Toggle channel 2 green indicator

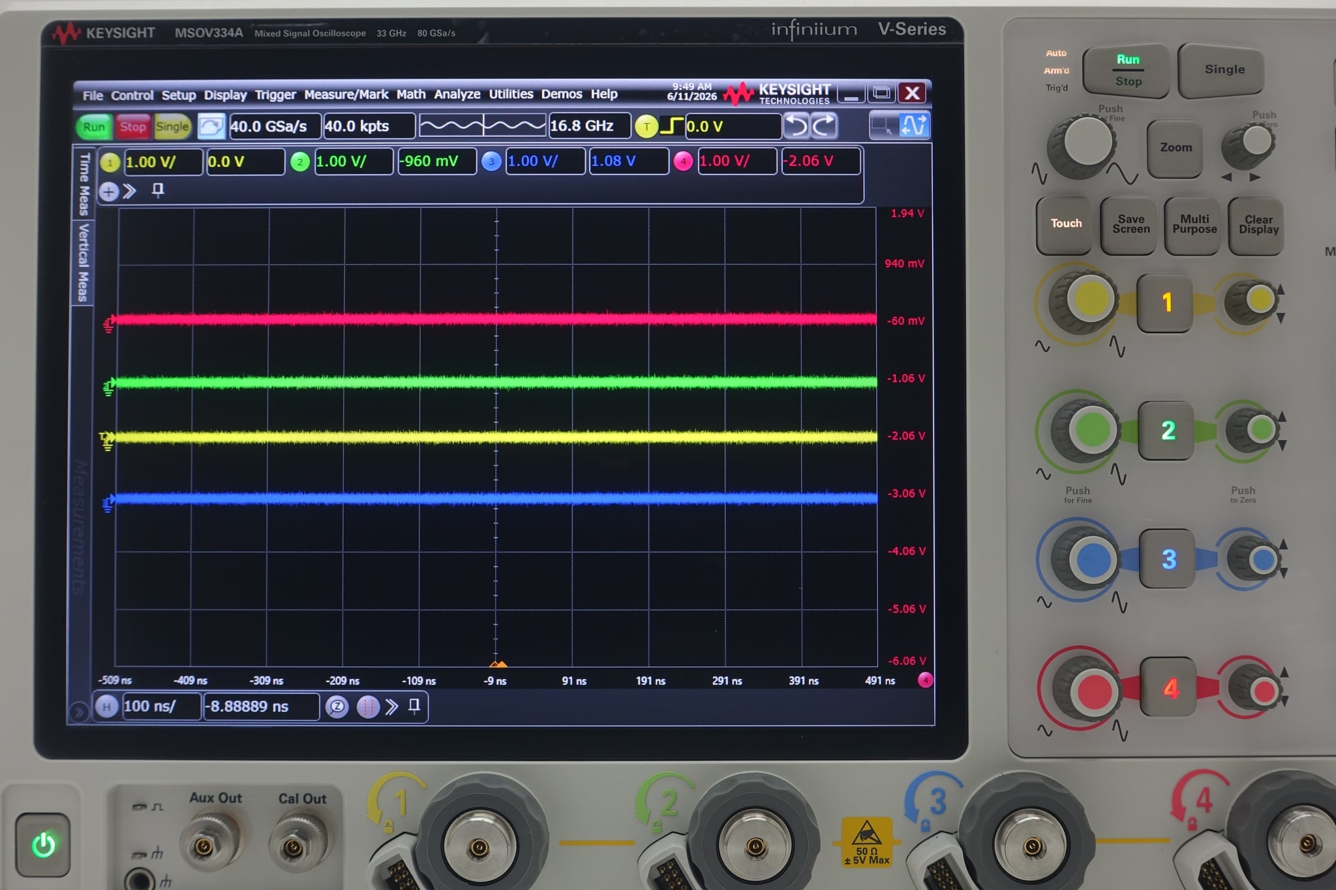299,162
